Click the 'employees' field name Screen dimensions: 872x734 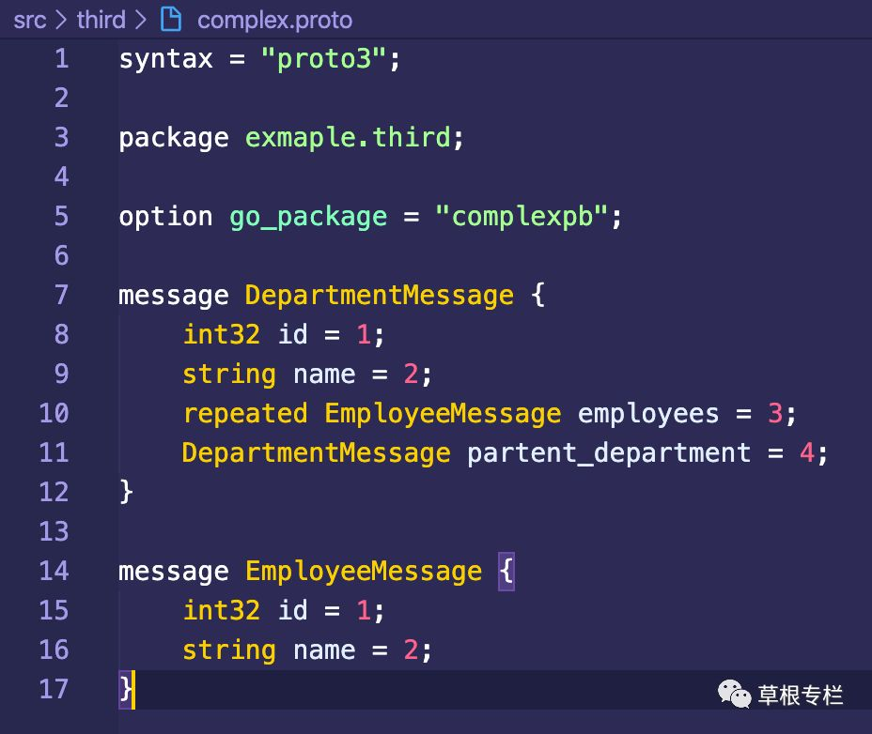(647, 414)
